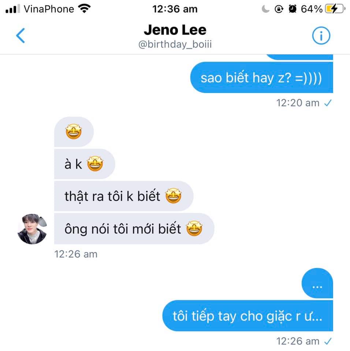Tap the emoji in "ông nói tôi mới biết"
The width and height of the screenshot is (350, 351).
coord(194,228)
